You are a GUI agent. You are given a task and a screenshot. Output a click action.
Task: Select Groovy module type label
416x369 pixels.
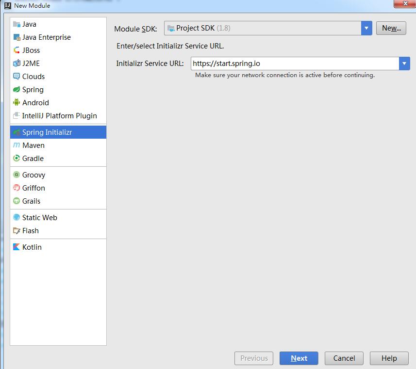[33, 175]
